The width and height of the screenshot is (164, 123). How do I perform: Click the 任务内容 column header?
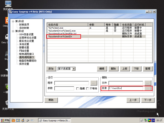click(68, 25)
